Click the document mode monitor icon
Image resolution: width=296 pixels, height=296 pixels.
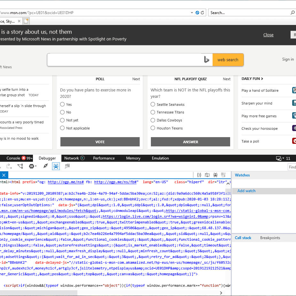(x=278, y=158)
